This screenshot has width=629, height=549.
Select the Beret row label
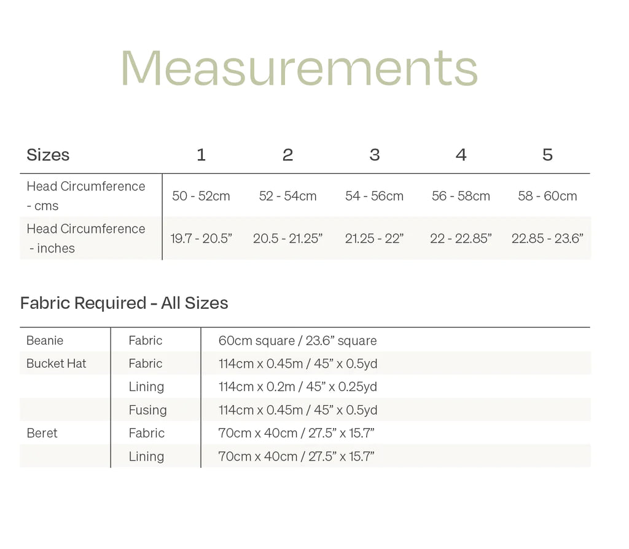42,434
